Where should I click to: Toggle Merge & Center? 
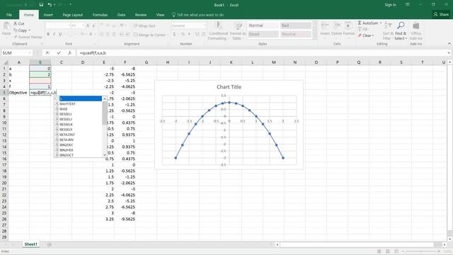tap(149, 35)
